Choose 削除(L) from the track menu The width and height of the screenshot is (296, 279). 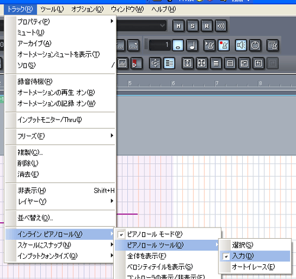pos(60,163)
